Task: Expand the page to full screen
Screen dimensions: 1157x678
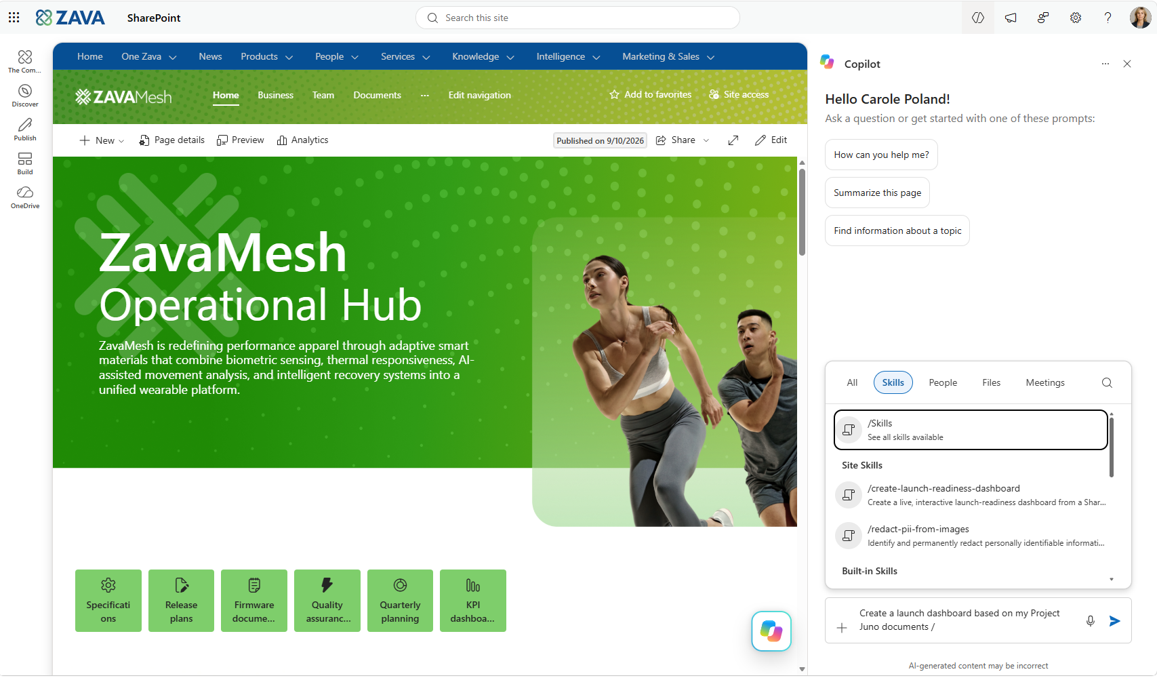Action: click(x=733, y=140)
